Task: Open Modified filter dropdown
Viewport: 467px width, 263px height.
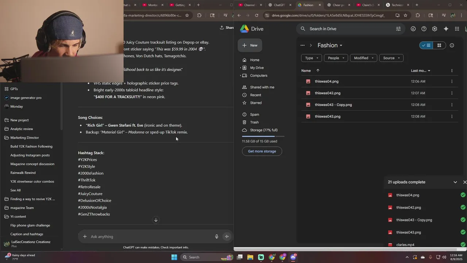Action: [x=364, y=58]
